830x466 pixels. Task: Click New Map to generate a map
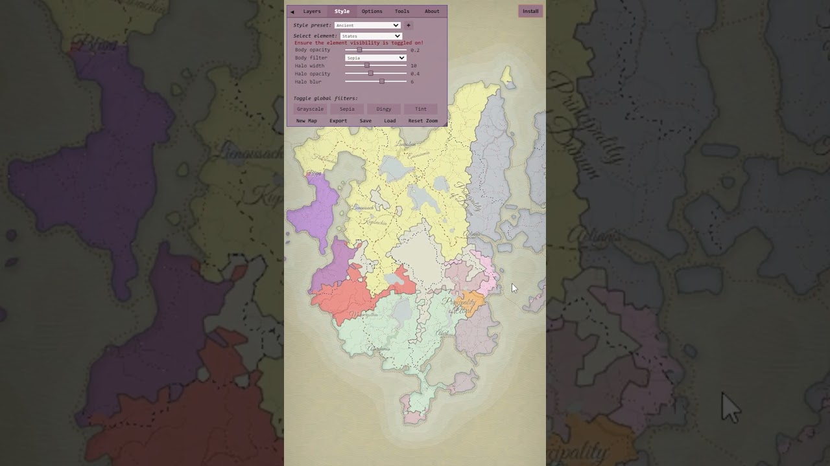307,121
